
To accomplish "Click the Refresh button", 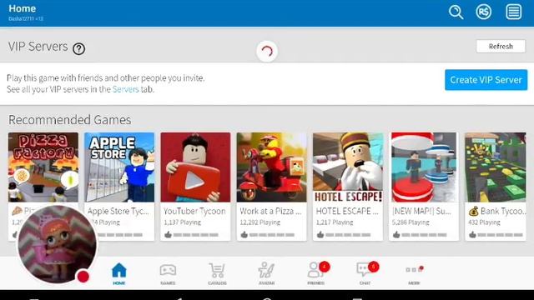I will [x=501, y=47].
